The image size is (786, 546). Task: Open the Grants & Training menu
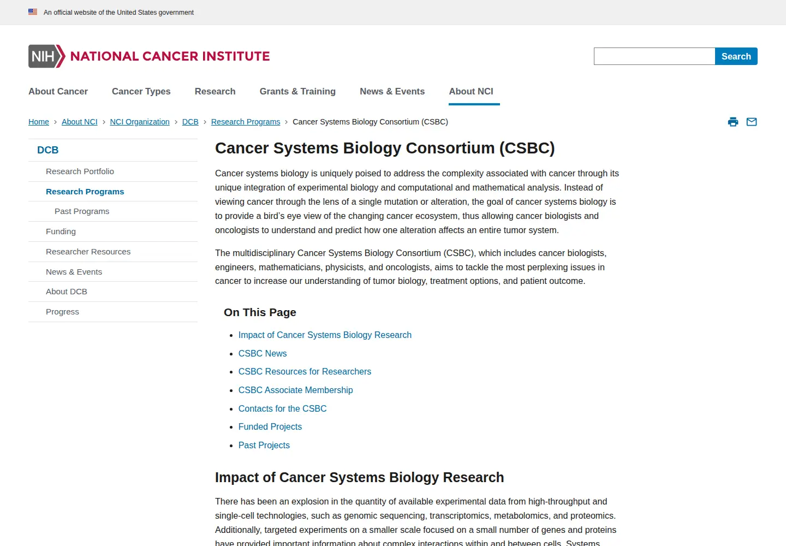click(297, 91)
